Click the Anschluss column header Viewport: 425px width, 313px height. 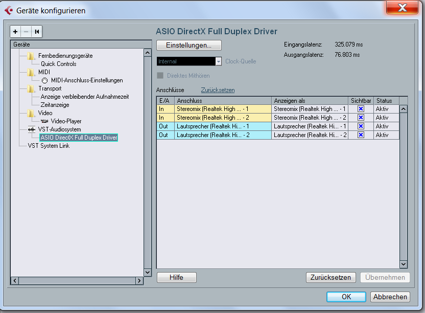[223, 101]
